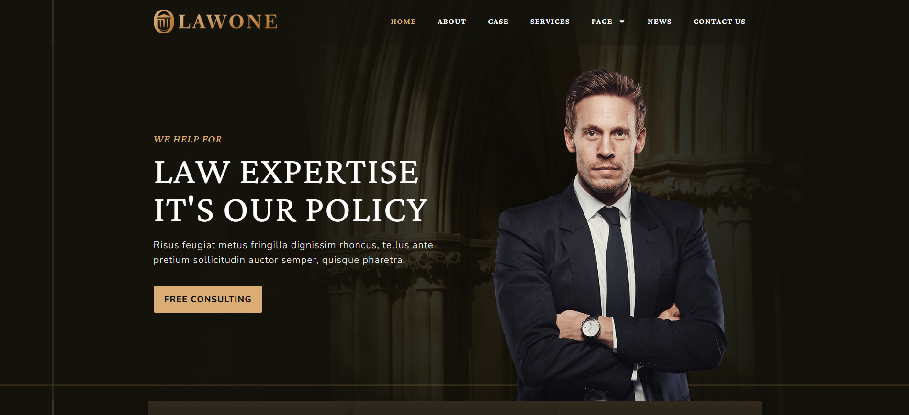
Task: Click the FREE CONSULTING button
Action: (208, 299)
